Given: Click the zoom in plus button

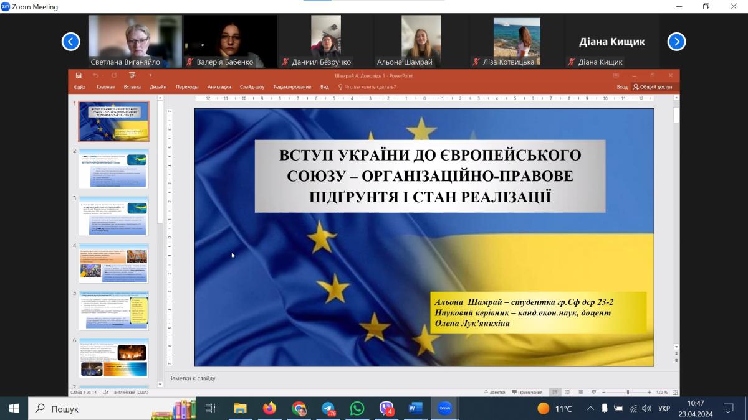Looking at the screenshot, I should pos(650,392).
